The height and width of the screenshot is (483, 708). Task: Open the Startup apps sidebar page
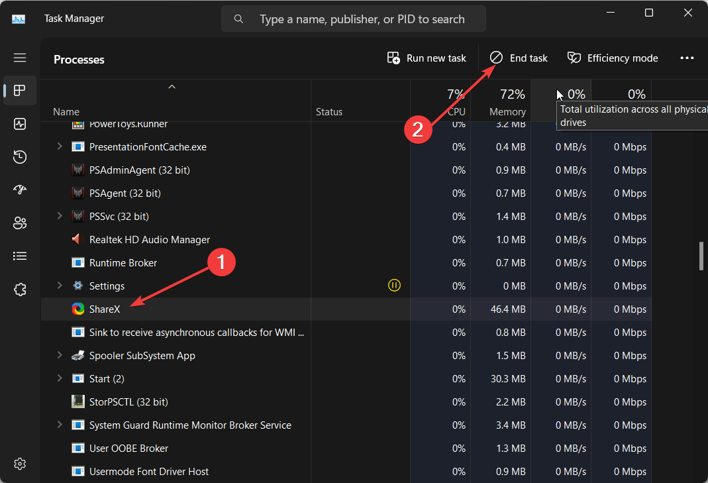(x=20, y=189)
